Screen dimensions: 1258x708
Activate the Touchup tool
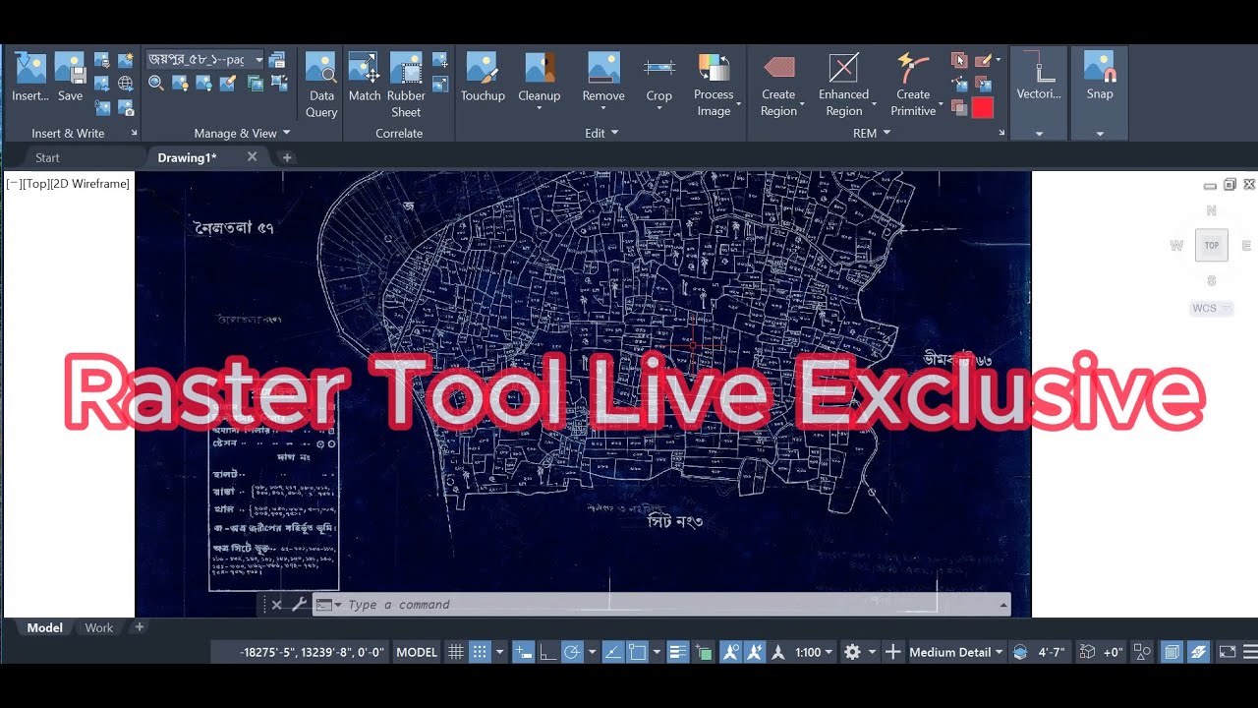tap(483, 77)
